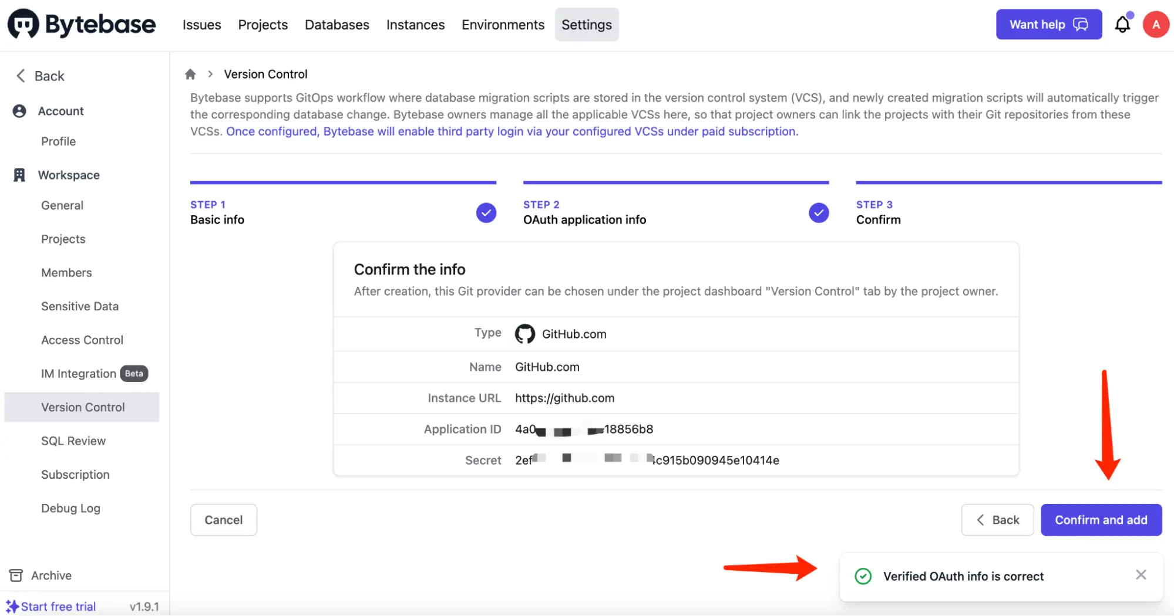Open the Environments page
This screenshot has width=1174, height=616.
[503, 25]
